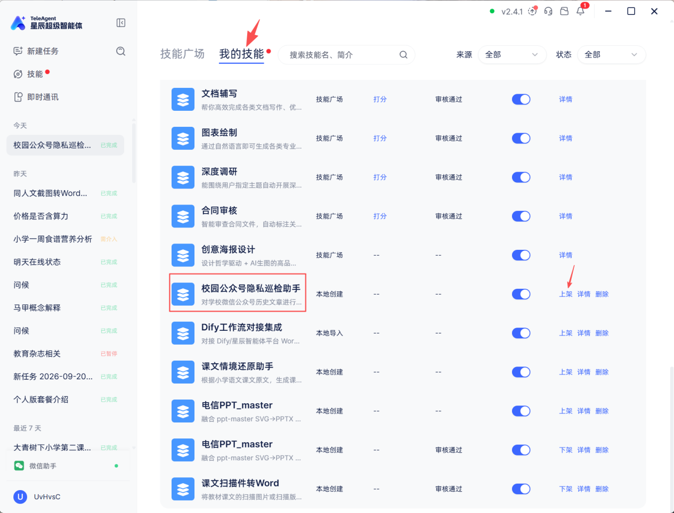Click the magnifier in skill search box
The image size is (674, 513).
point(403,54)
